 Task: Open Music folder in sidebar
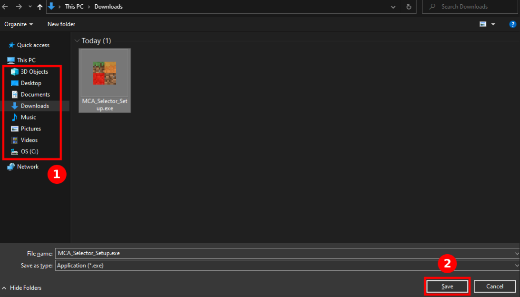click(x=23, y=118)
